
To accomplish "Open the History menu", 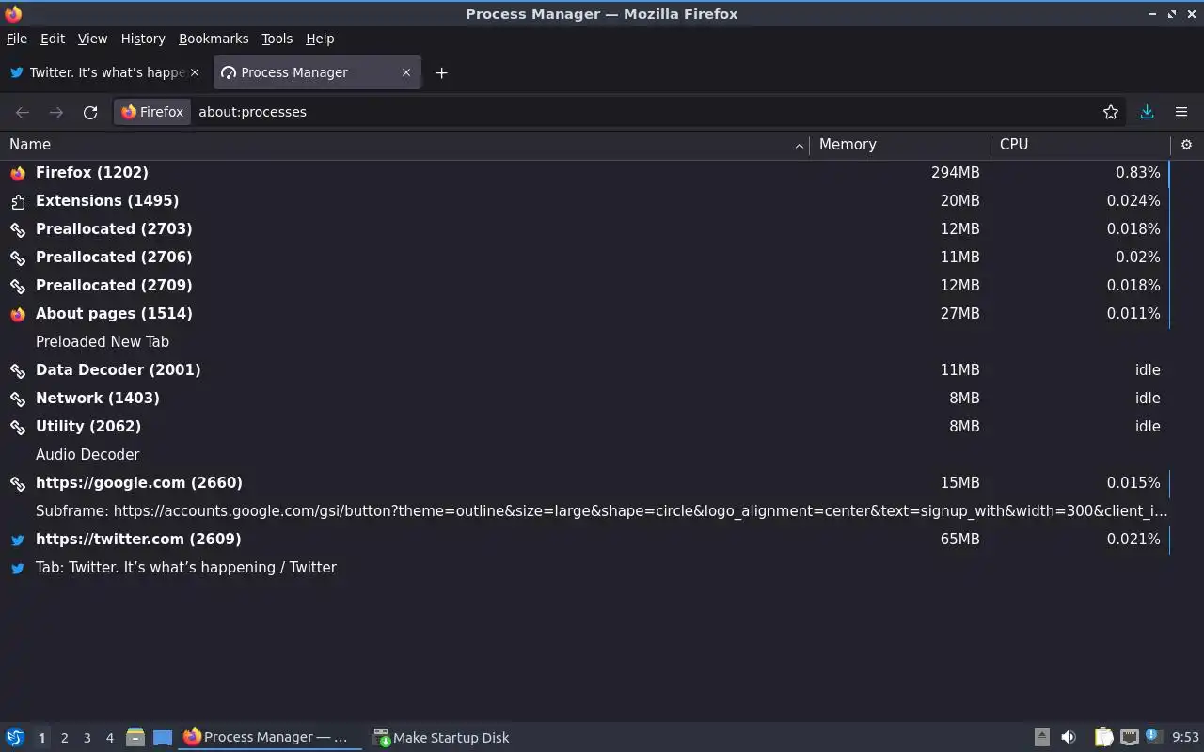I will (x=143, y=39).
